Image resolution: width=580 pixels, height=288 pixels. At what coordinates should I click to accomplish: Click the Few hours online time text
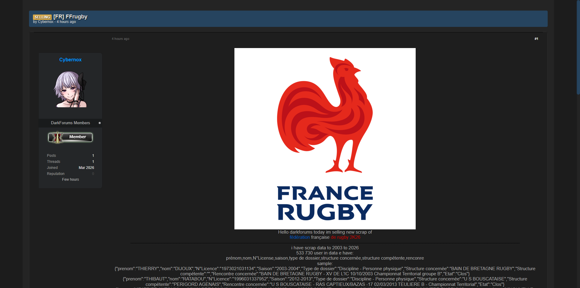[70, 180]
